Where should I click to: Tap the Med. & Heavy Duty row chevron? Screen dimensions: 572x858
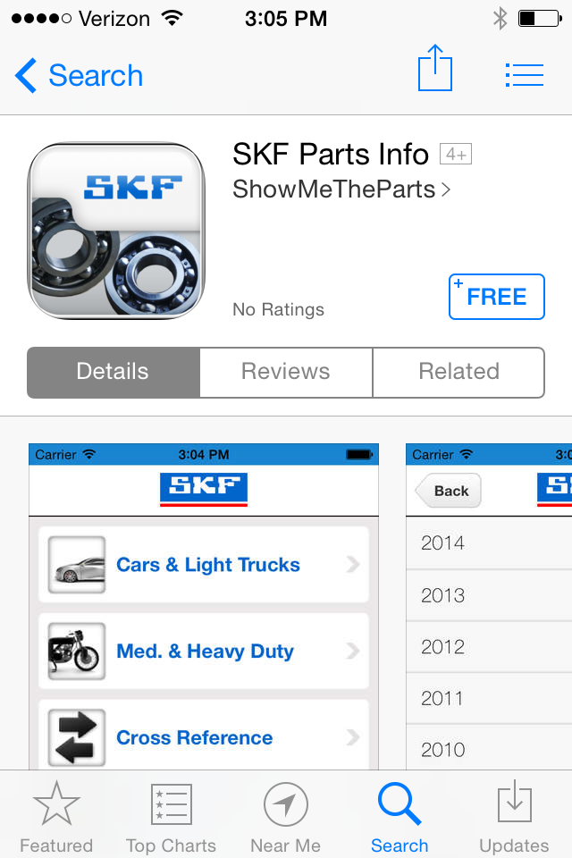[353, 652]
